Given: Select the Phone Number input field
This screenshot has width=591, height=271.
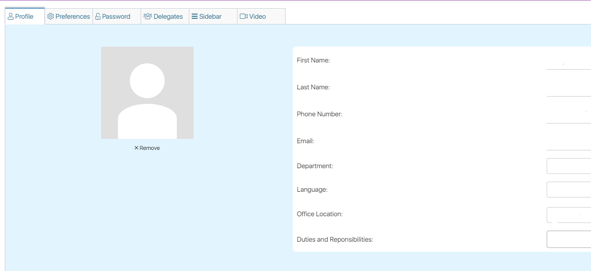Looking at the screenshot, I should pos(568,116).
